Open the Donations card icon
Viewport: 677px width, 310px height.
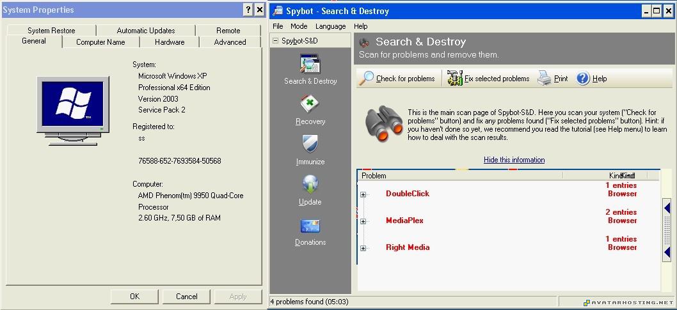[310, 226]
